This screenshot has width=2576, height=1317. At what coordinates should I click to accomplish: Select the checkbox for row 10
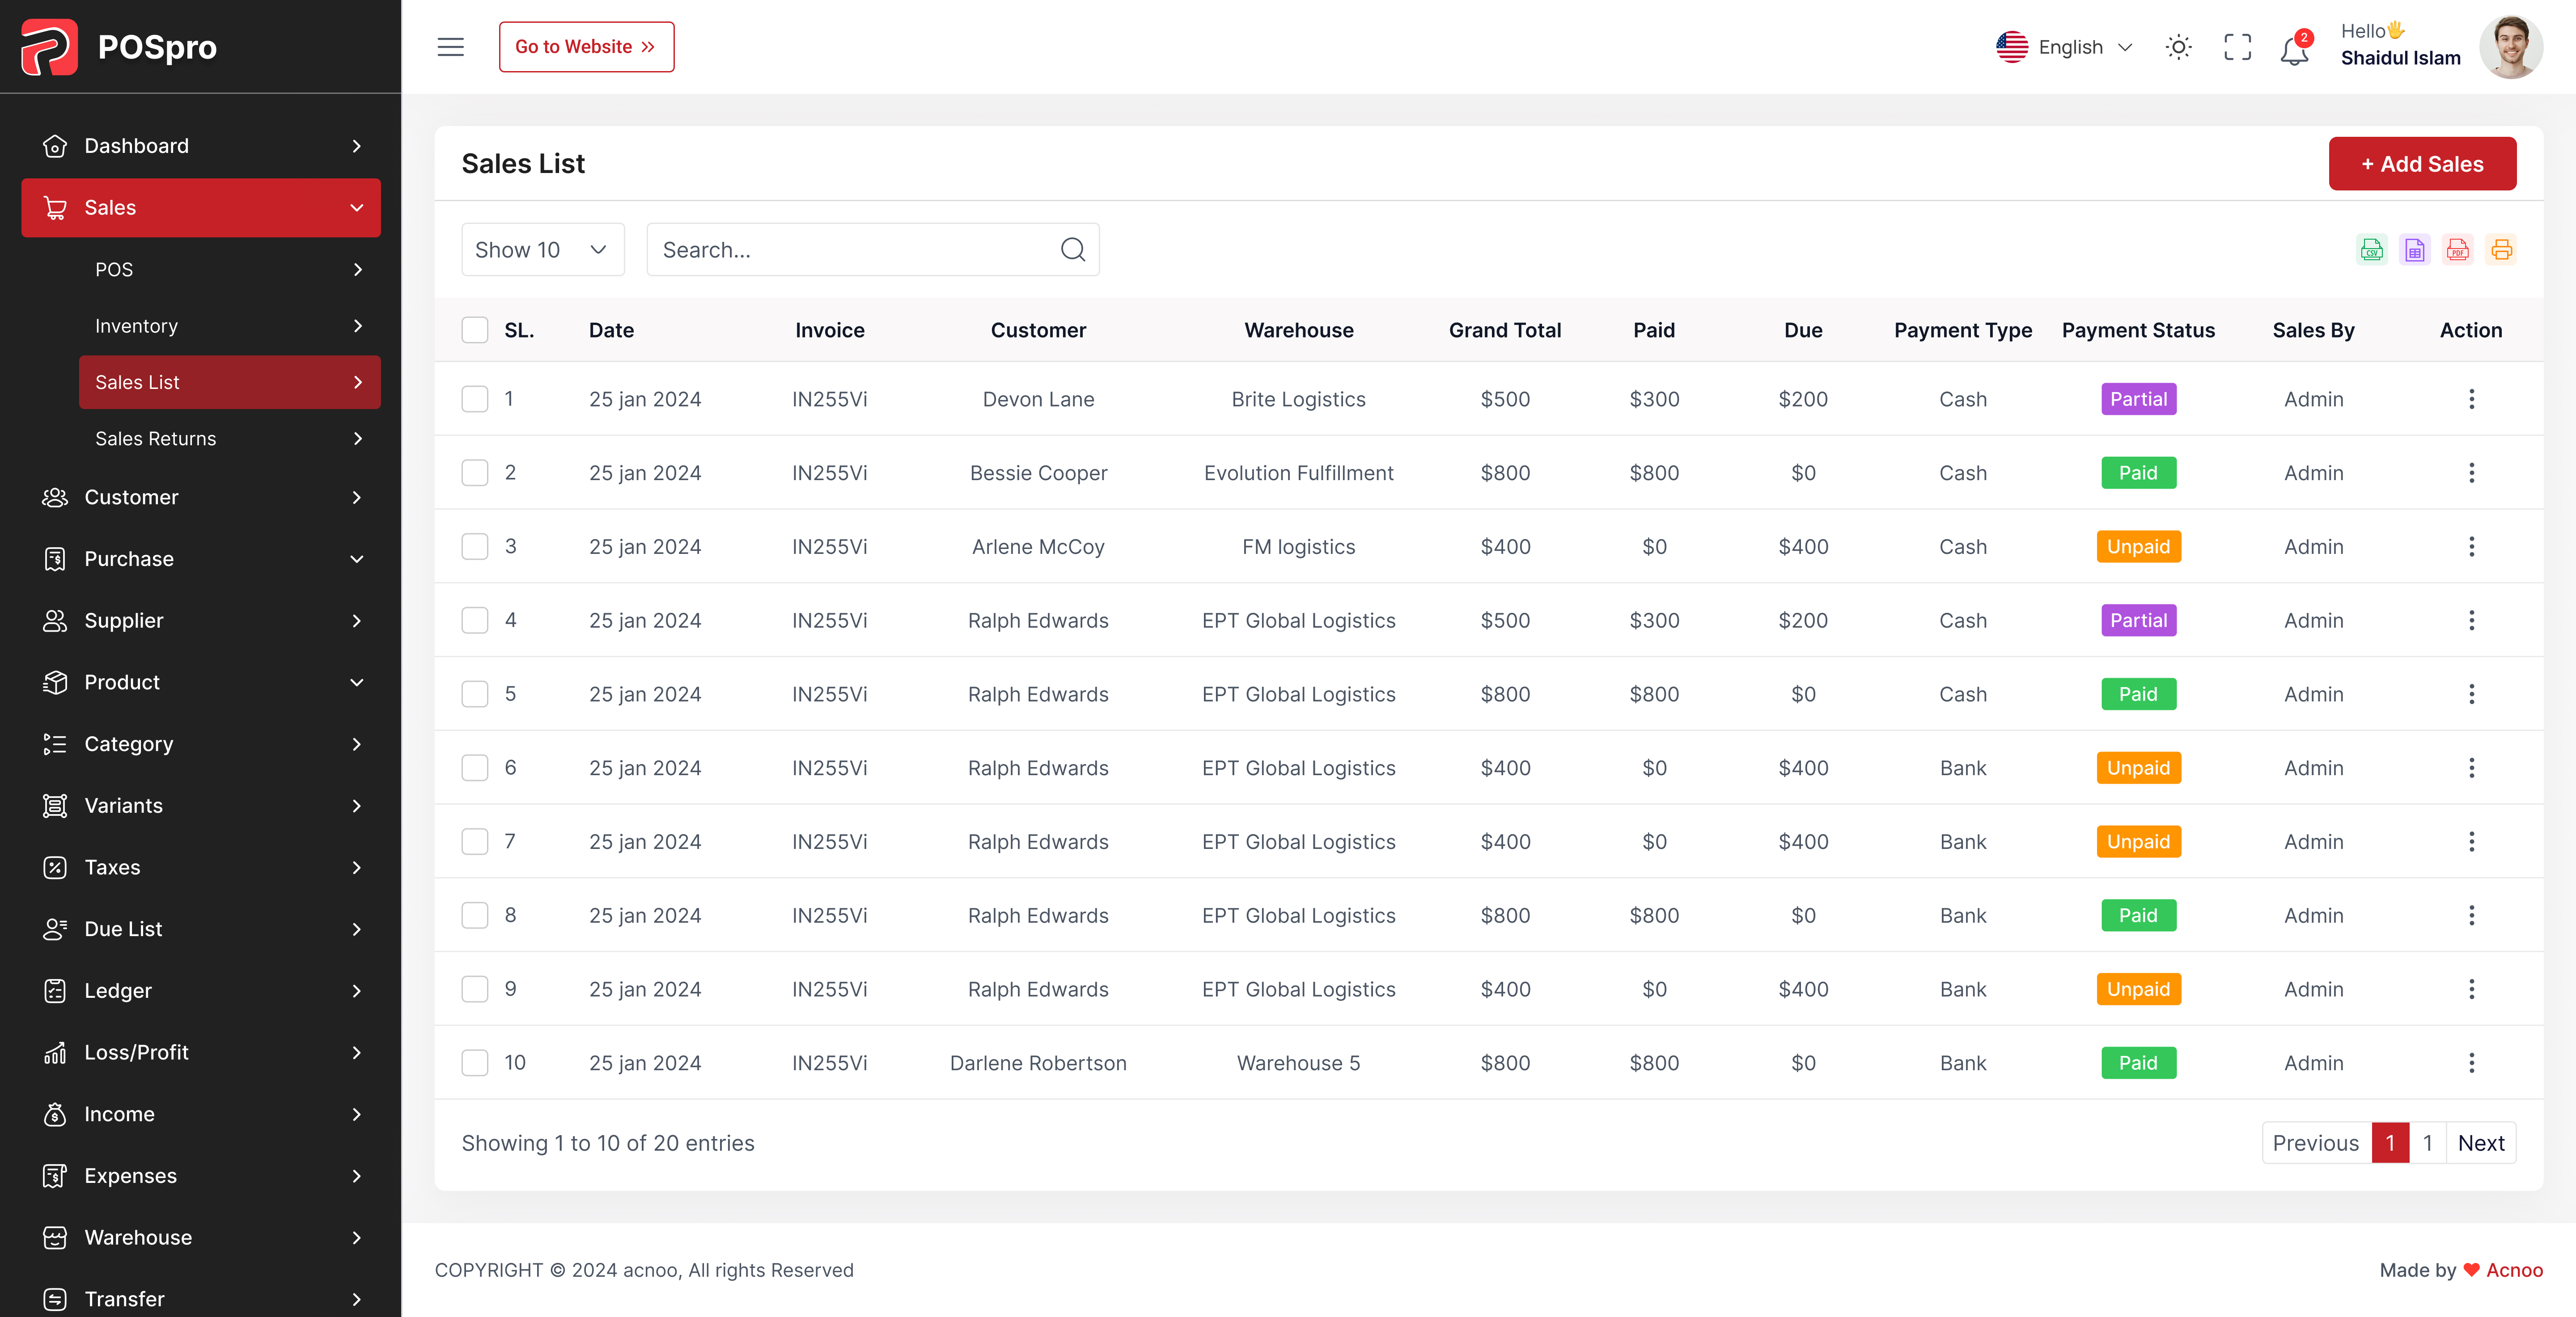click(475, 1062)
